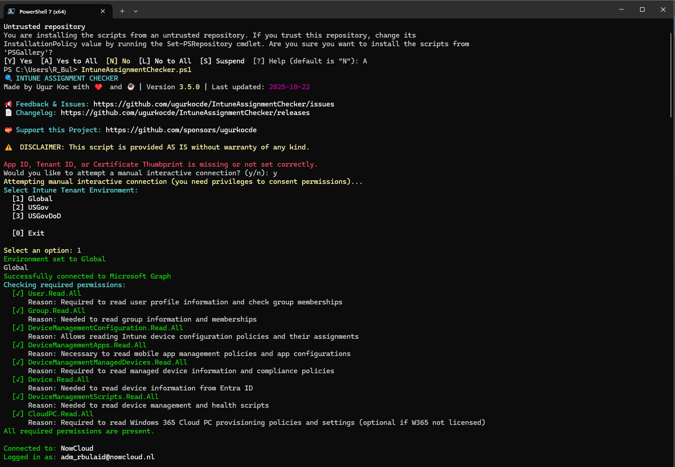The width and height of the screenshot is (675, 467).
Task: Open a new terminal tab with plus button
Action: click(122, 11)
